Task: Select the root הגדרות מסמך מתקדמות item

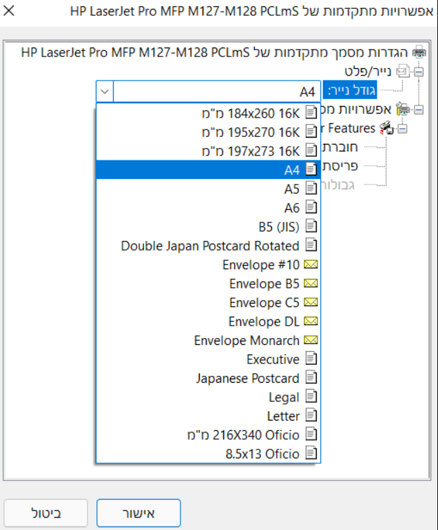Action: [214, 53]
